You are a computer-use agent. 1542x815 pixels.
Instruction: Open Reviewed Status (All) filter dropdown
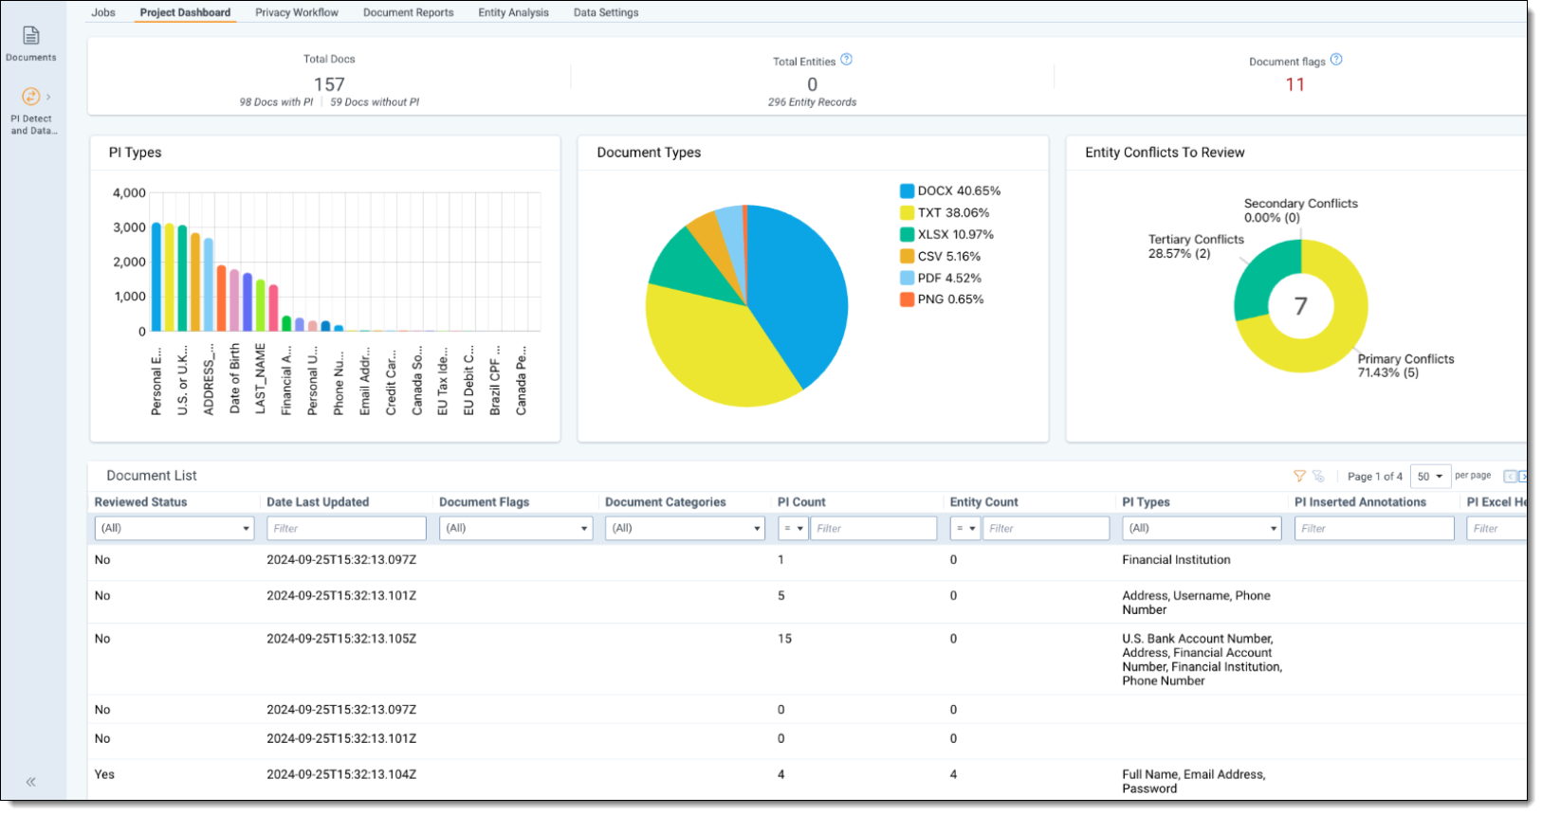click(174, 528)
